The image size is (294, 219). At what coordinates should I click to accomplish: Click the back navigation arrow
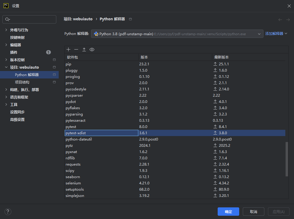[280, 20]
